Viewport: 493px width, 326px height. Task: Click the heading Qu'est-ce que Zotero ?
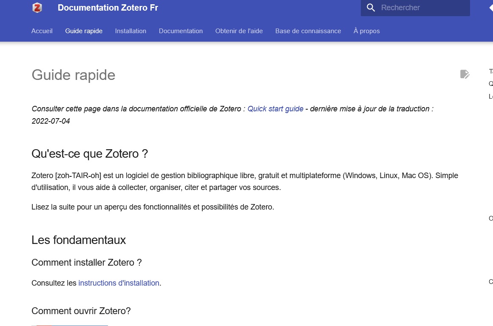(x=90, y=154)
